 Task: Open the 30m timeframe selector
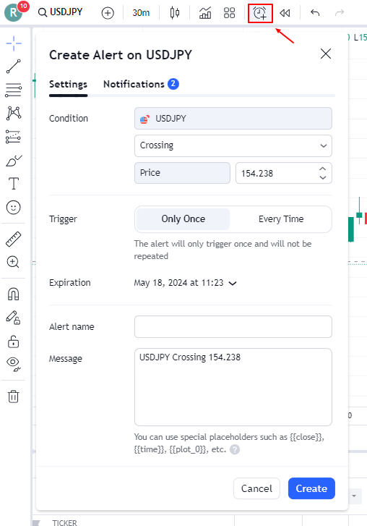click(x=141, y=13)
